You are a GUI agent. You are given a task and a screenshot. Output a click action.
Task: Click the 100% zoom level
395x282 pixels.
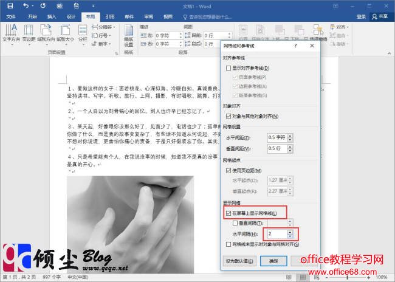click(382, 277)
